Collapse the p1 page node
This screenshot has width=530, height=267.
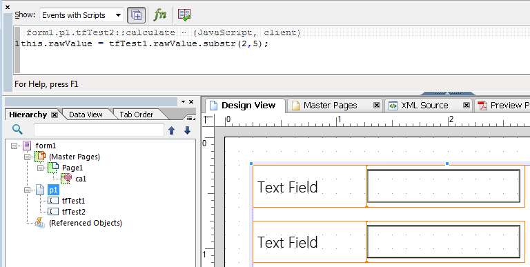[x=28, y=190]
